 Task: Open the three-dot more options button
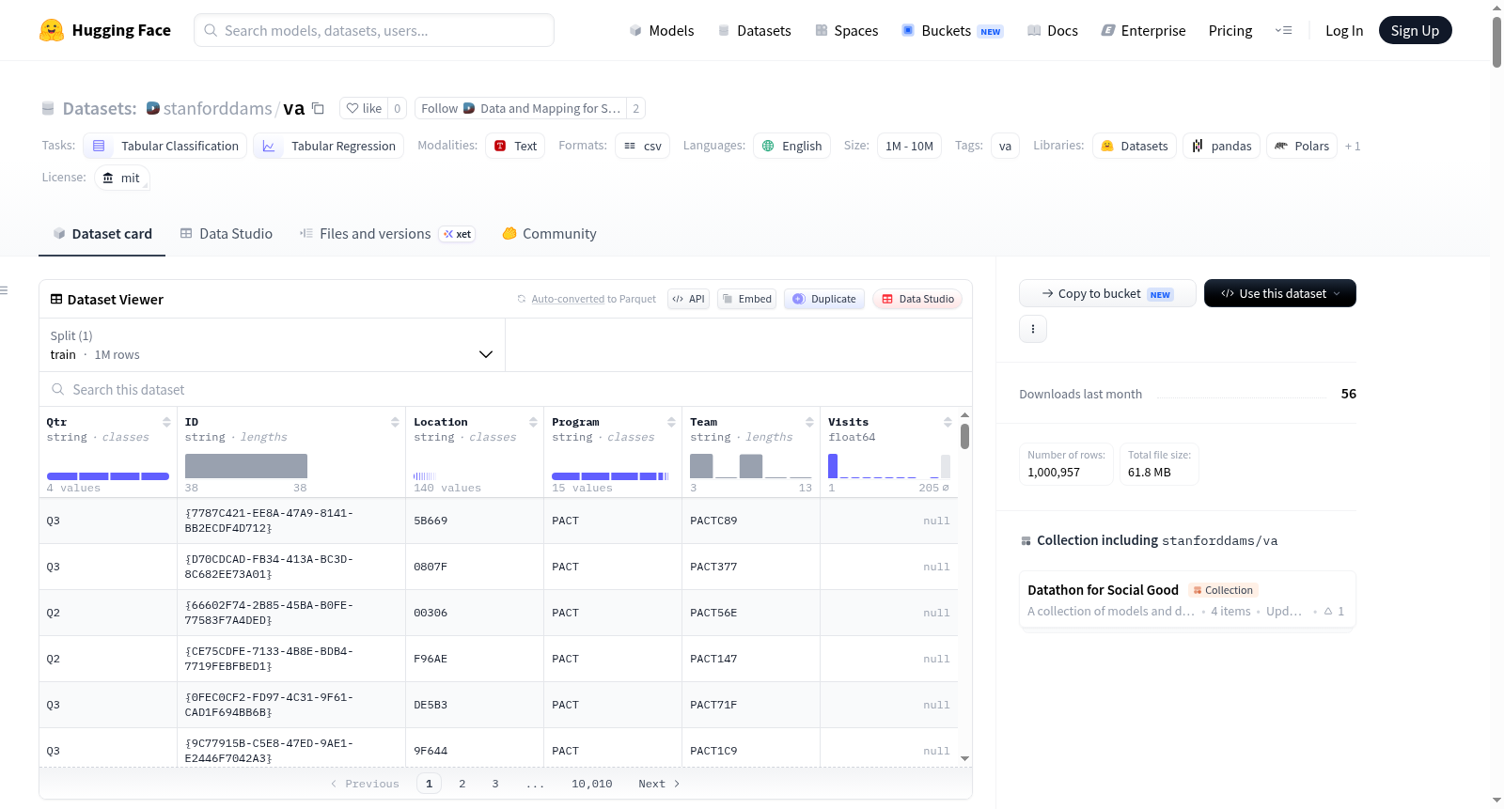coord(1033,329)
